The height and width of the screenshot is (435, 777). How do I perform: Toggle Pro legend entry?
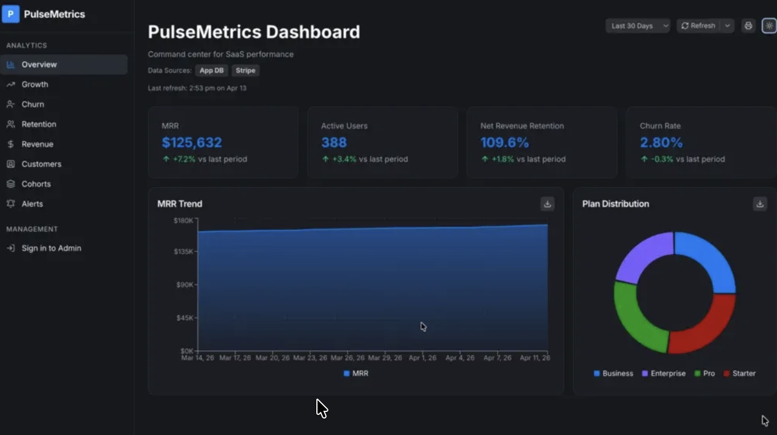(x=704, y=373)
